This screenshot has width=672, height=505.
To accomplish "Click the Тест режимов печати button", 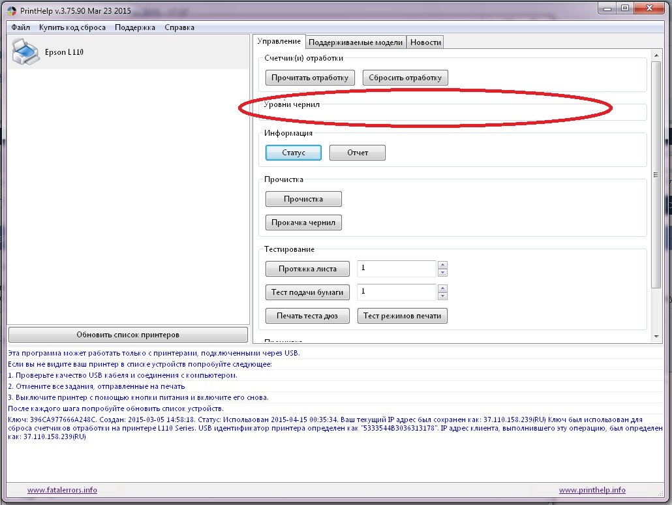I will coord(403,316).
